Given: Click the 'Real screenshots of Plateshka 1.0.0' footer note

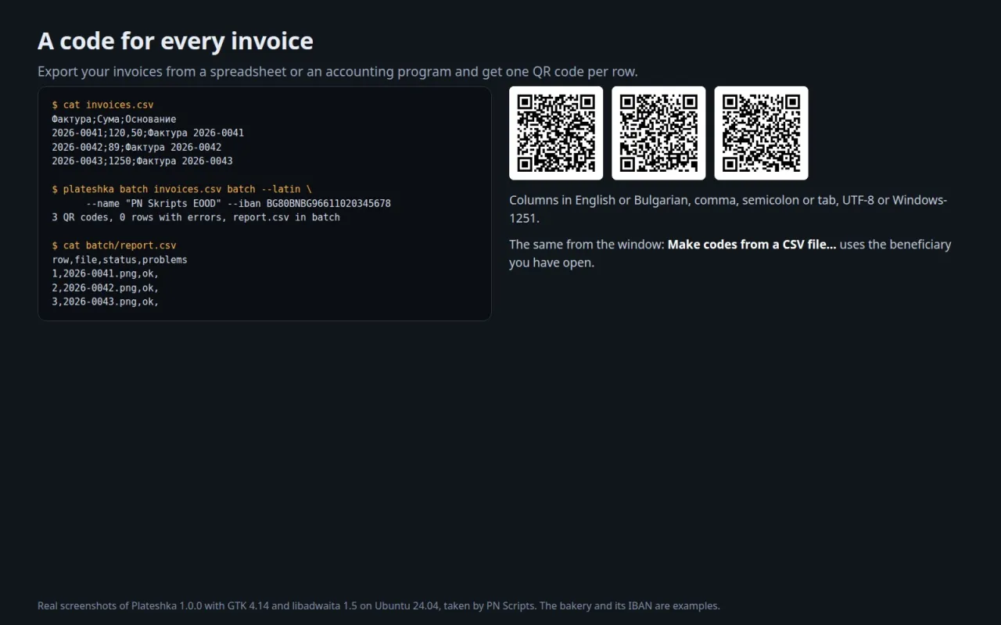Looking at the screenshot, I should click(x=379, y=605).
